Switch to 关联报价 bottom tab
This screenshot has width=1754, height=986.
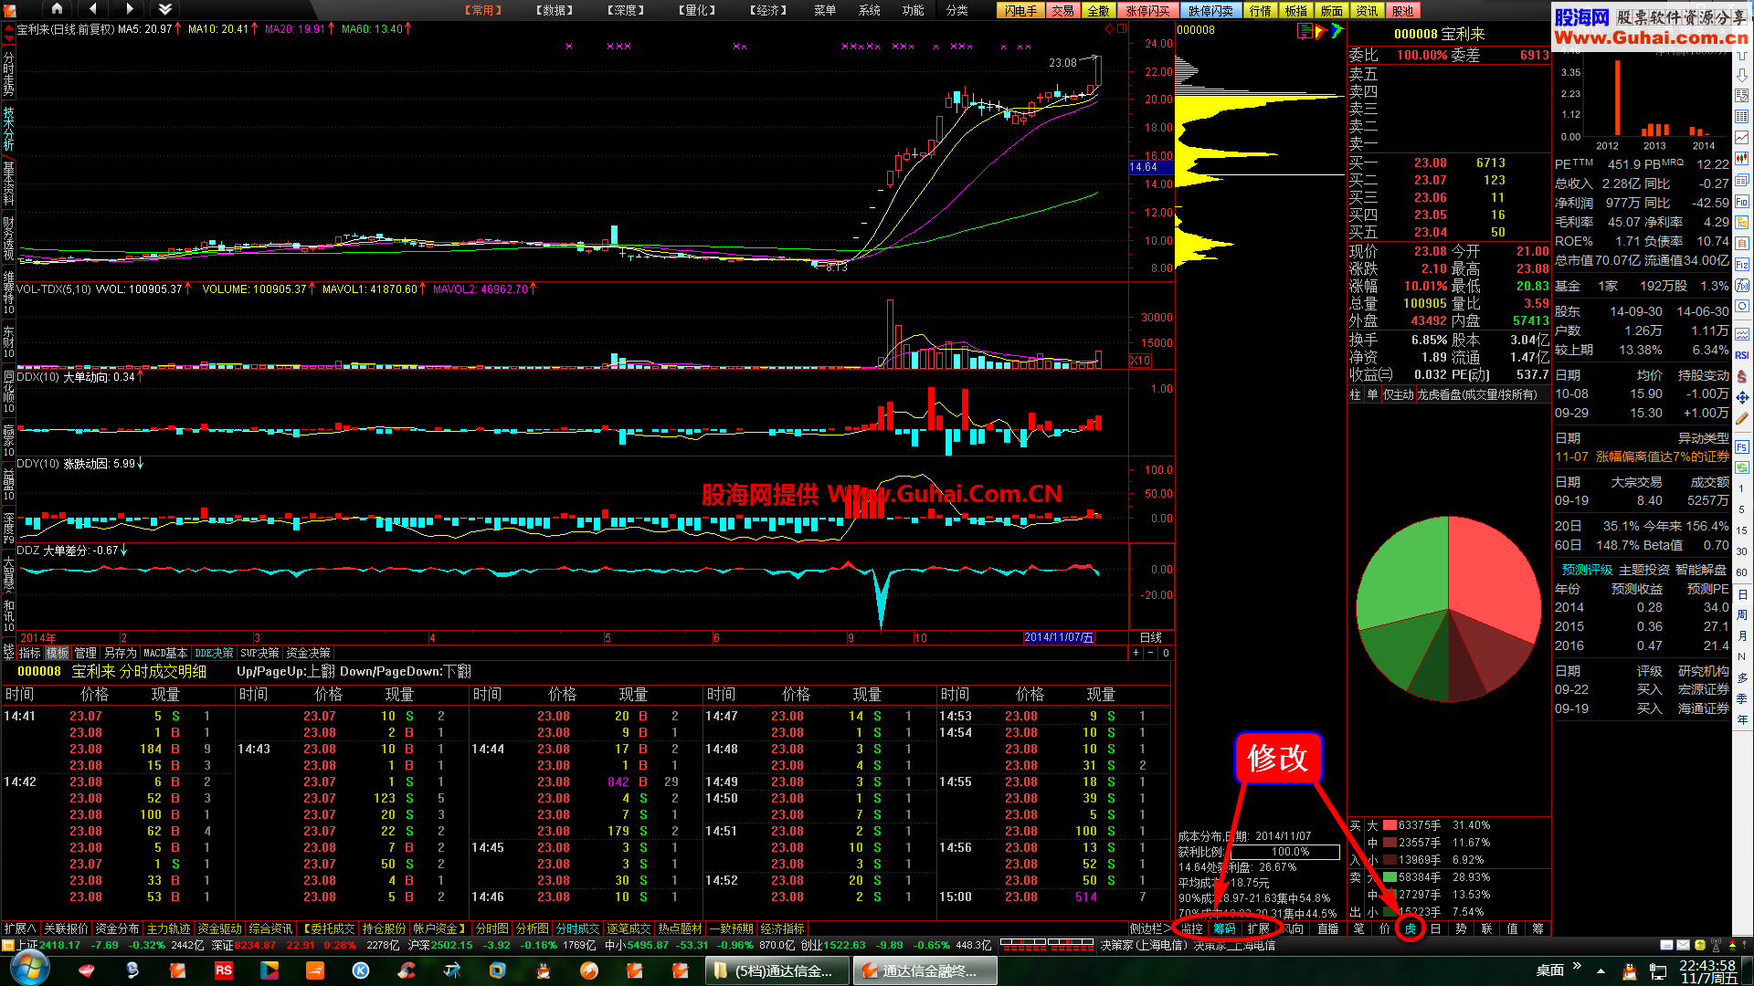[x=67, y=928]
